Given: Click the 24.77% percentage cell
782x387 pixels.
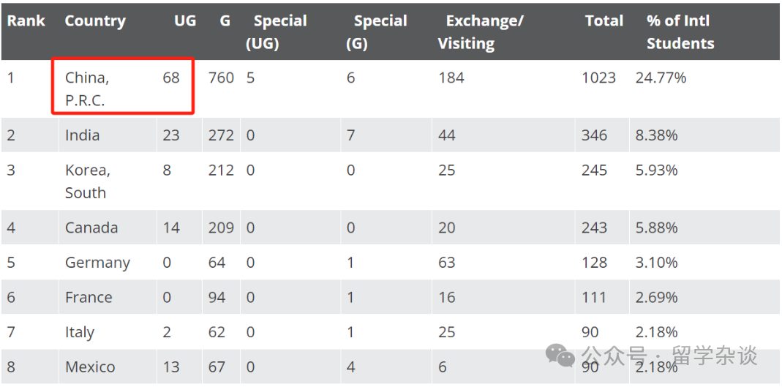Looking at the screenshot, I should pos(661,78).
